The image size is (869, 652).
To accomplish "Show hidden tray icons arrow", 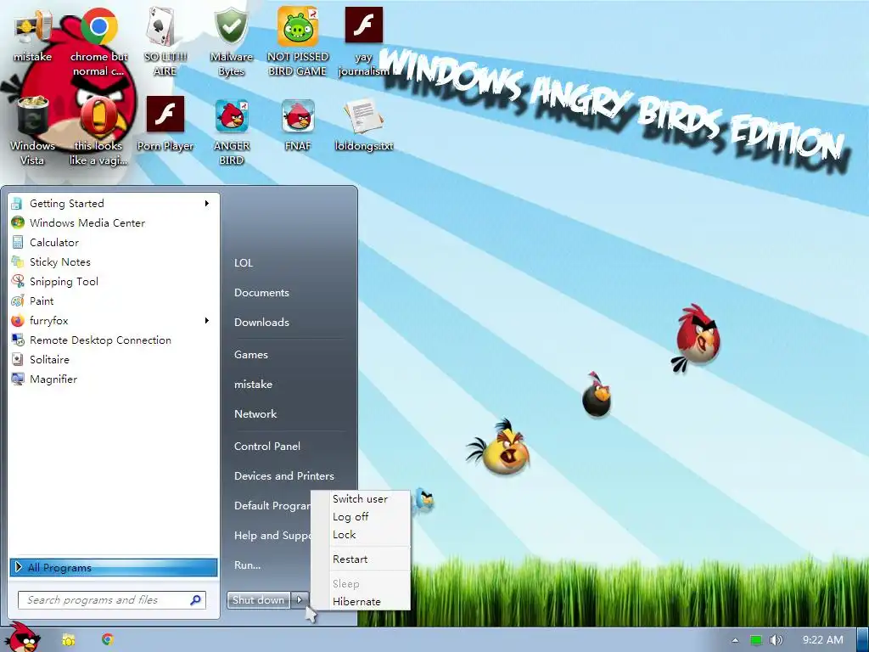I will 736,640.
